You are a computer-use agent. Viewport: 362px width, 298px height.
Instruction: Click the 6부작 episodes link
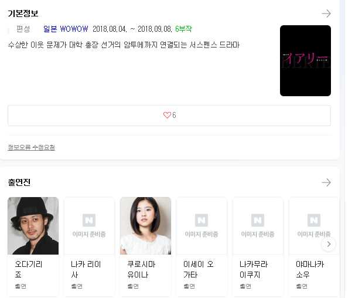(x=183, y=29)
